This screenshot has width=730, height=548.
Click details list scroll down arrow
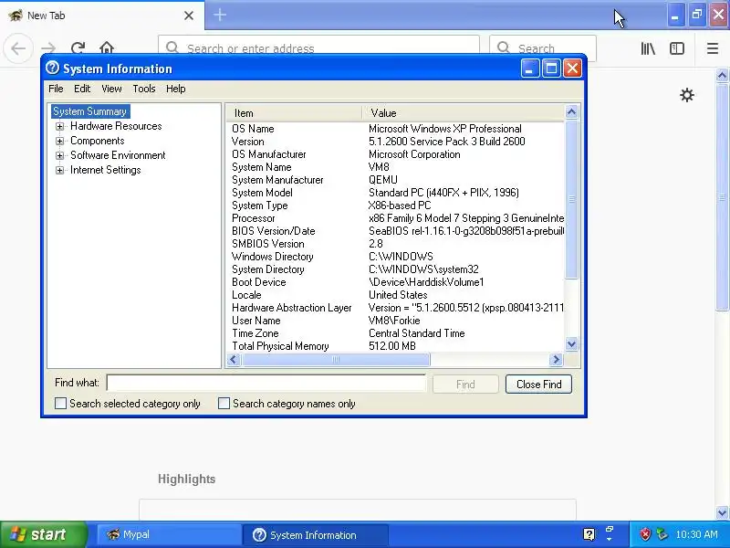point(572,344)
